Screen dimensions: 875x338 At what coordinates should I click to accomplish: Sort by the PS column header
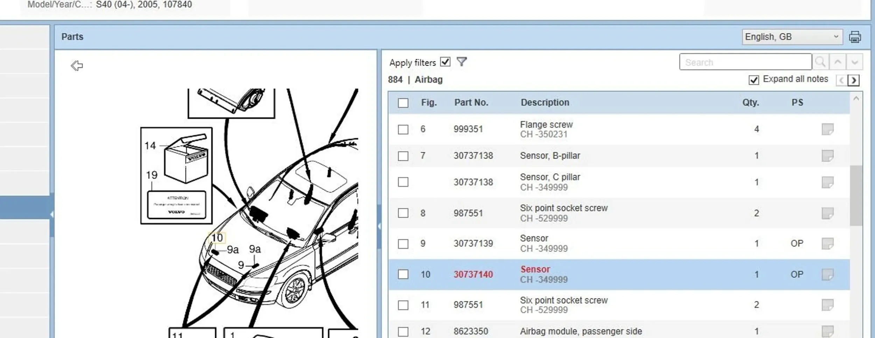(797, 103)
